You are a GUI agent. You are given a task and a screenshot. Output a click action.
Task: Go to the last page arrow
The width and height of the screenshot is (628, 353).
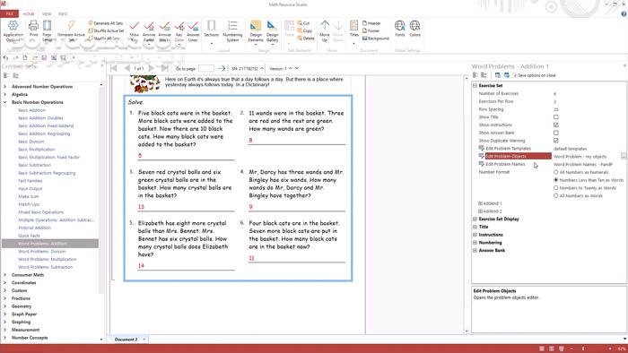(164, 68)
